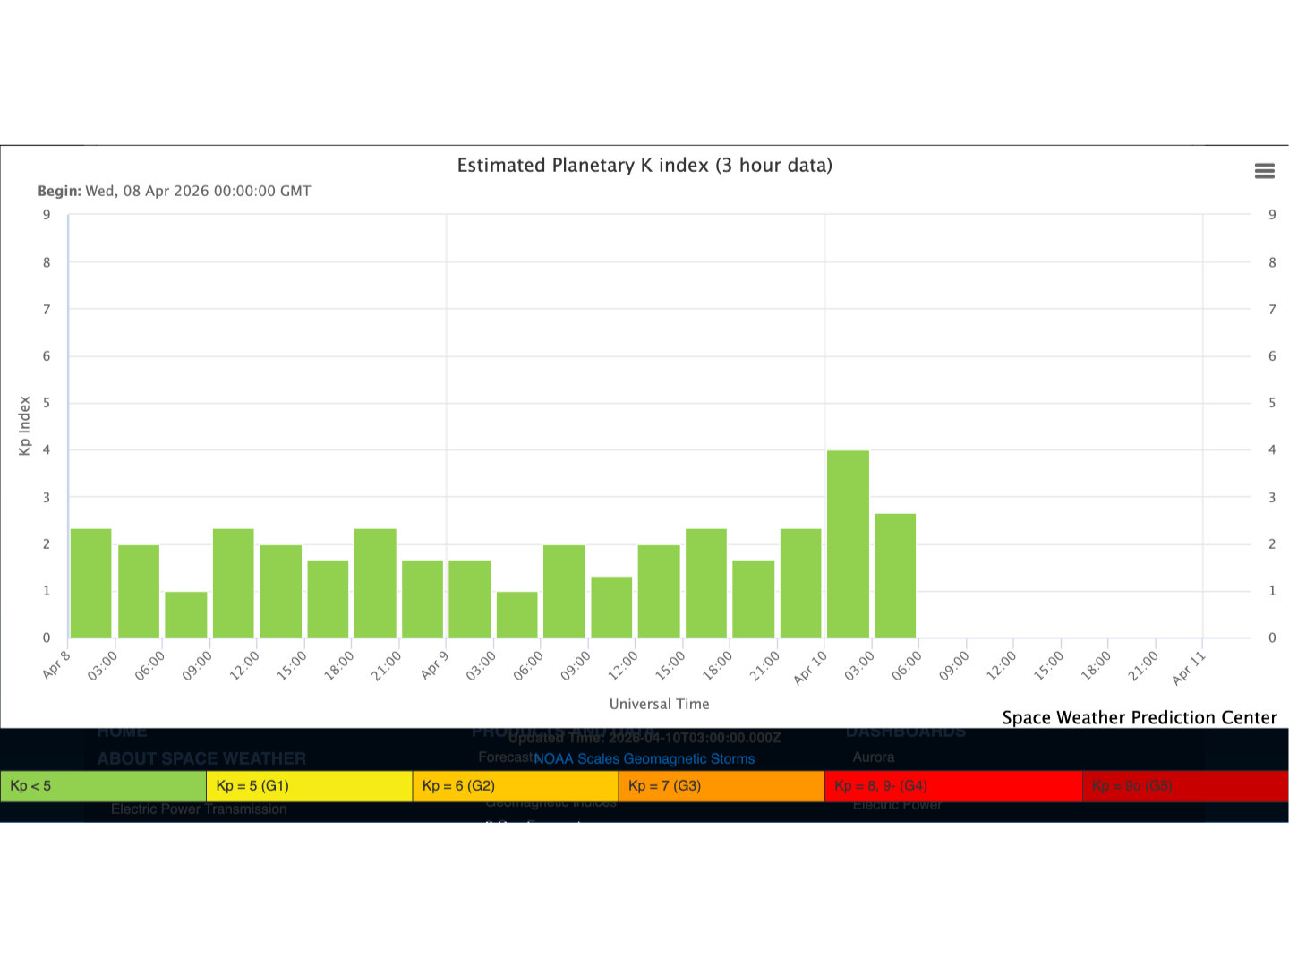Viewport: 1289px width, 967px height.
Task: Select the dark red Kp = 9o (G5) swatch
Action: (1184, 786)
